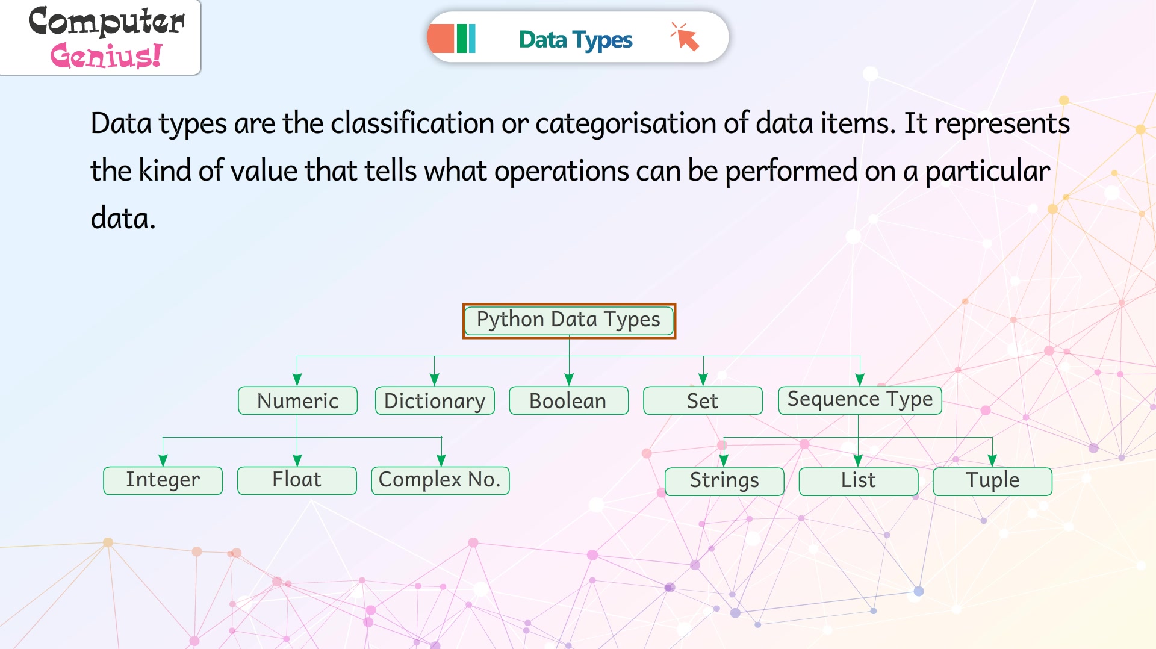The height and width of the screenshot is (649, 1156).
Task: Click the orange cursor arrow icon
Action: pos(685,37)
